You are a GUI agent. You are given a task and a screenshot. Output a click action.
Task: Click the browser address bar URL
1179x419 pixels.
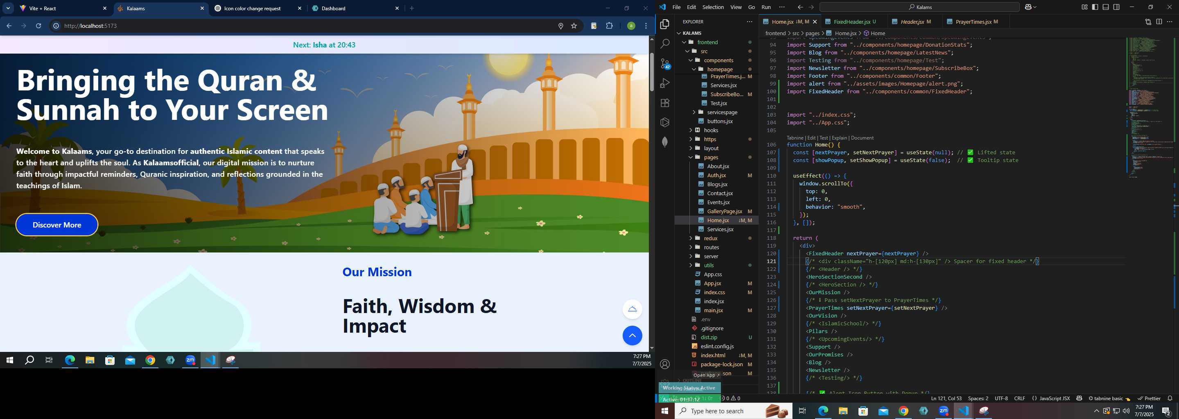90,26
